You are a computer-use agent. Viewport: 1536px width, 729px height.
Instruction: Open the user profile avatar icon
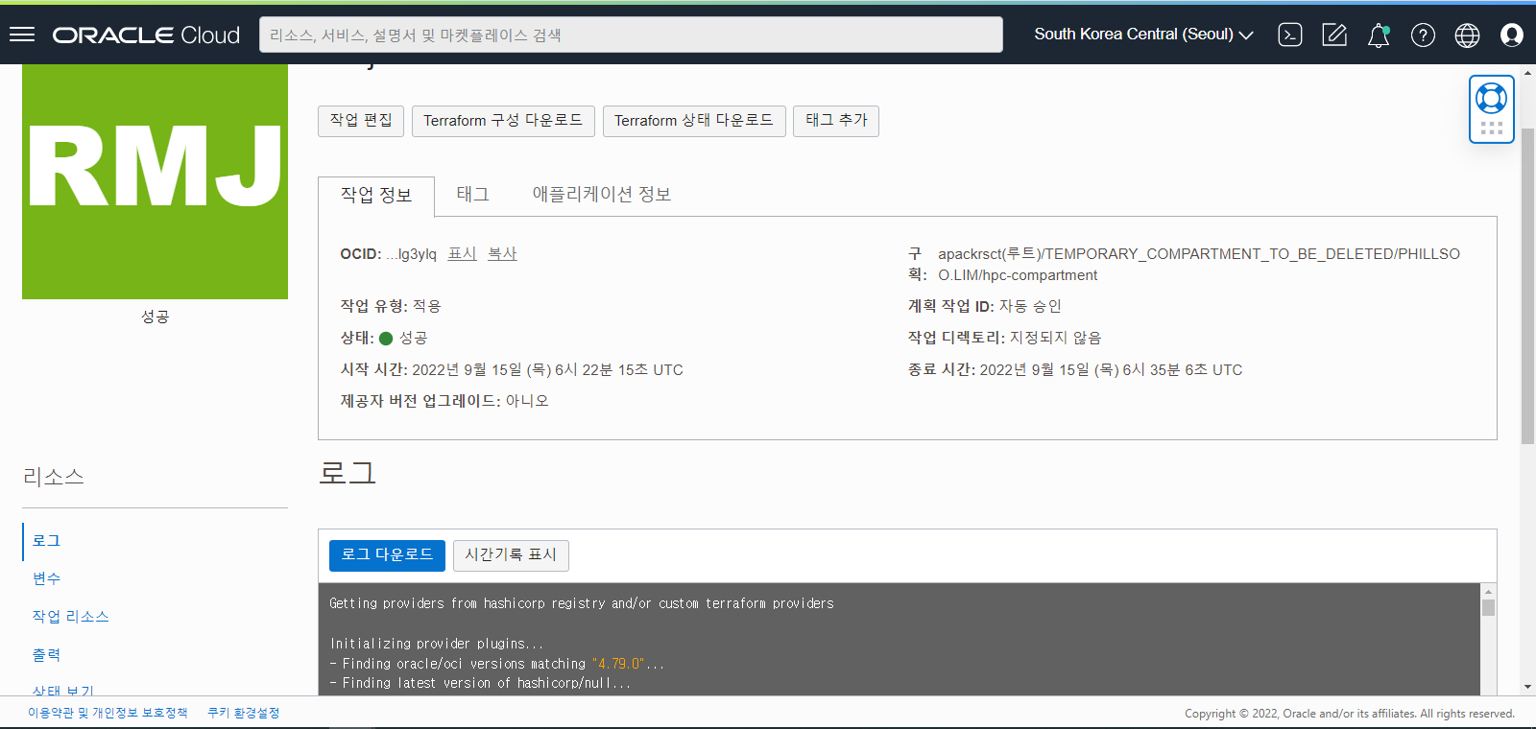coord(1511,35)
